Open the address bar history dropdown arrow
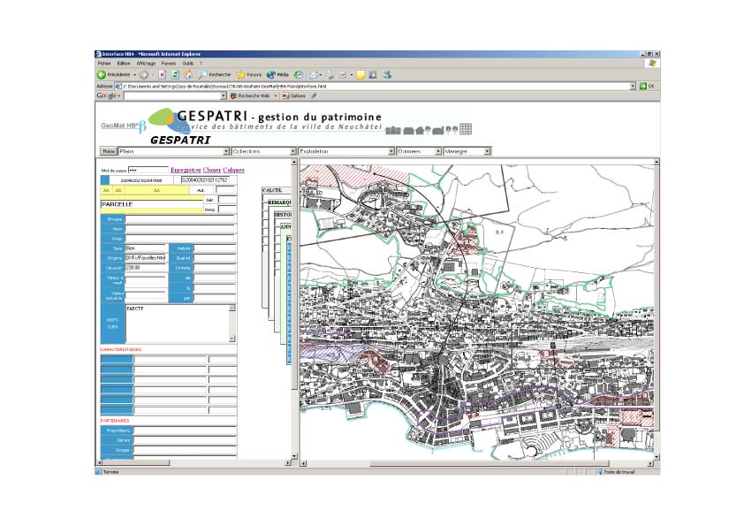Image resolution: width=744 pixels, height=526 pixels. 633,86
